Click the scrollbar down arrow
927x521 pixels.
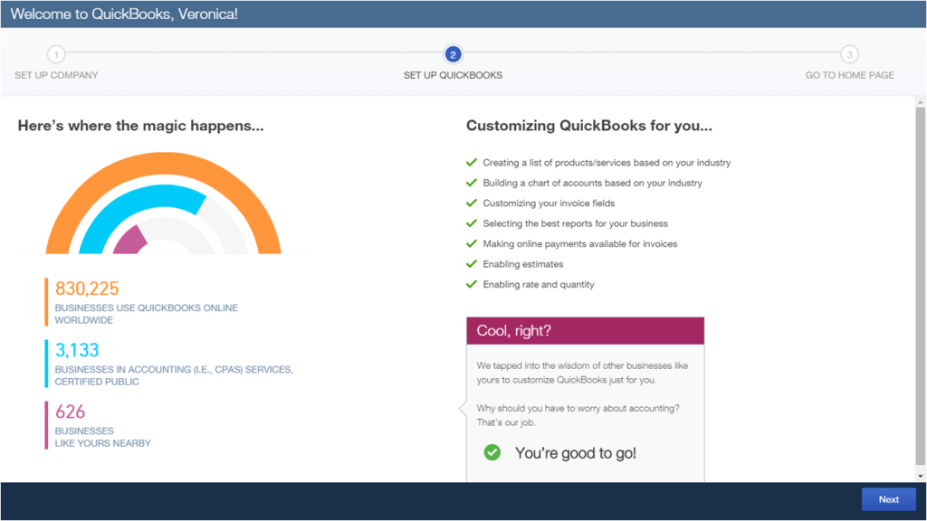(920, 476)
